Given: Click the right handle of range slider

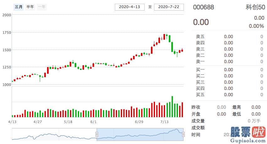Looking at the screenshot, I should coord(184,134).
